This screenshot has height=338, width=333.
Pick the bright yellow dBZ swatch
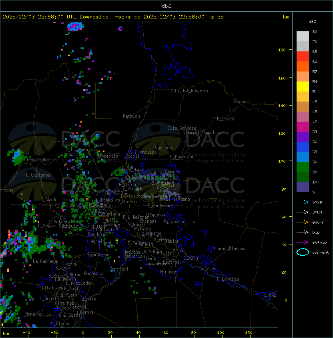pyautogui.click(x=303, y=87)
